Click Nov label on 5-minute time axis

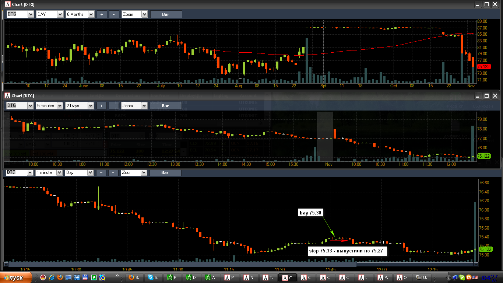click(x=329, y=164)
